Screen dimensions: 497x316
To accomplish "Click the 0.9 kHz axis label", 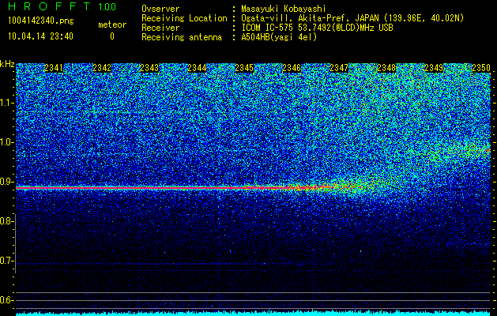I will 6,182.
